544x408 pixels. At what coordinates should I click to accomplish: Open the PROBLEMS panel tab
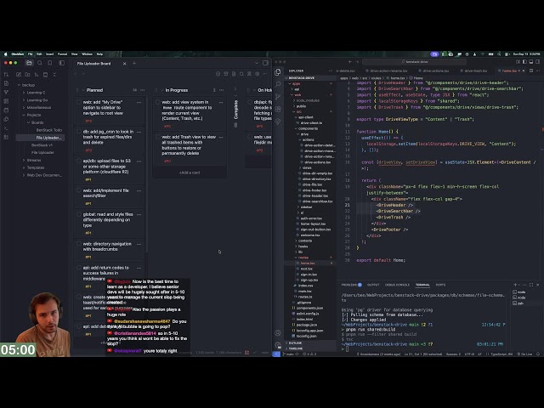tap(351, 285)
